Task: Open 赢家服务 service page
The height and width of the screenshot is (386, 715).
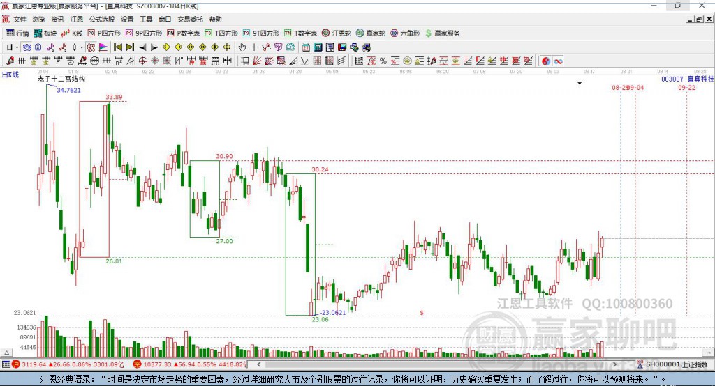Action: tap(442, 33)
